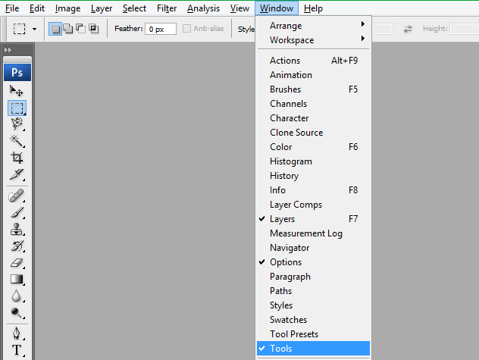Viewport: 479px width, 360px height.
Task: Open the File menu
Action: (x=12, y=8)
